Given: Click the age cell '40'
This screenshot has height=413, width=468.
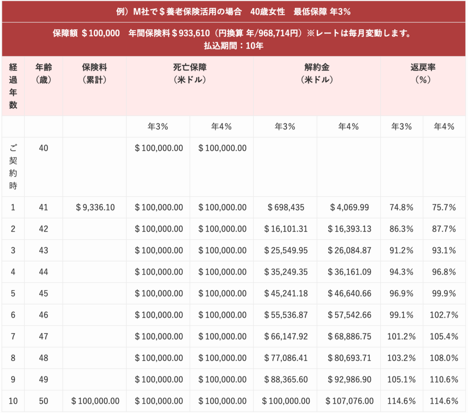Looking at the screenshot, I should tap(43, 148).
